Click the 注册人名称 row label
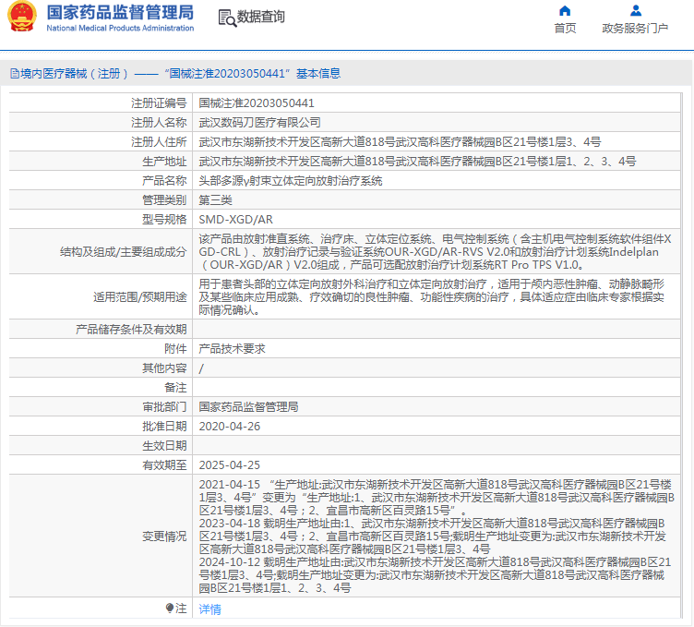Viewport: 694px width, 627px height. [159, 123]
